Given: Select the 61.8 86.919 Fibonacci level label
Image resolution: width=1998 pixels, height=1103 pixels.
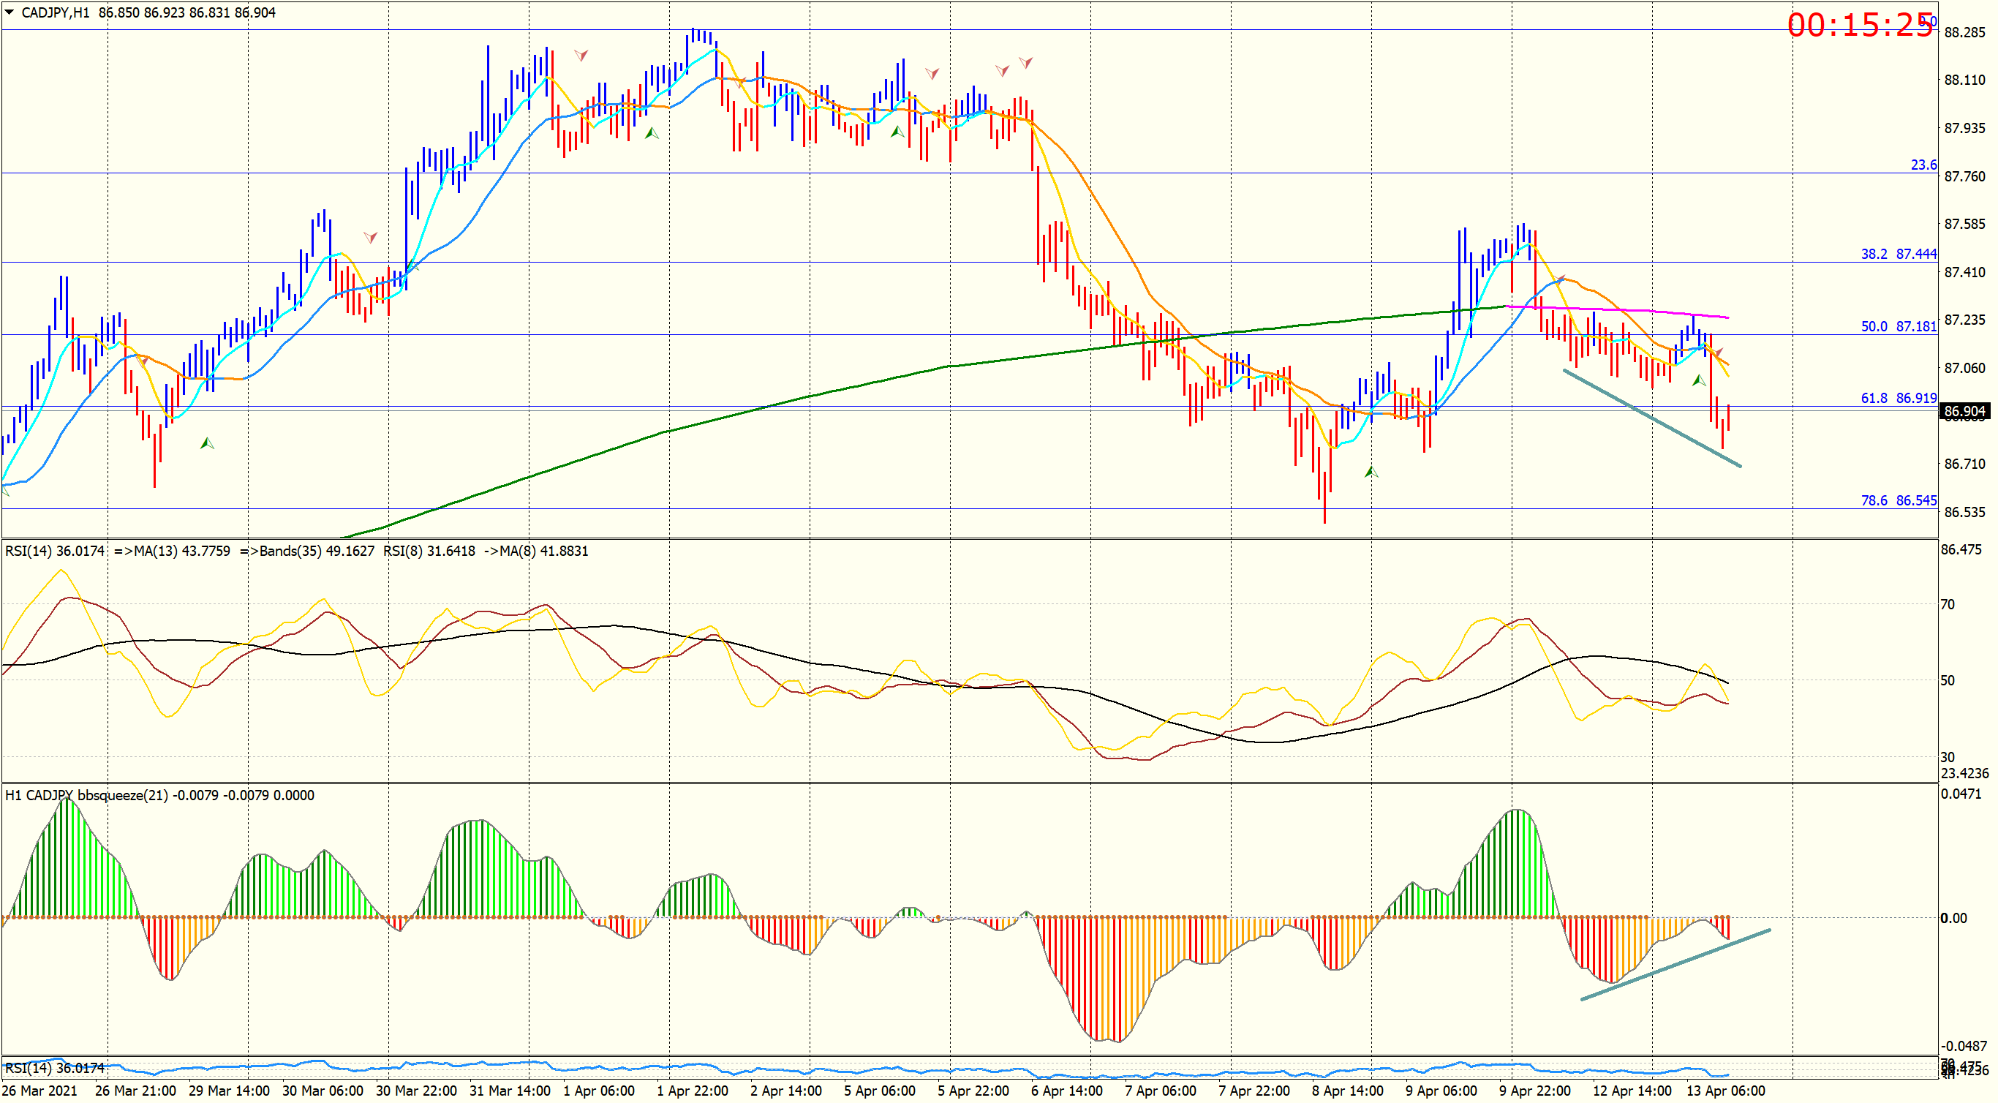Looking at the screenshot, I should tap(1898, 399).
